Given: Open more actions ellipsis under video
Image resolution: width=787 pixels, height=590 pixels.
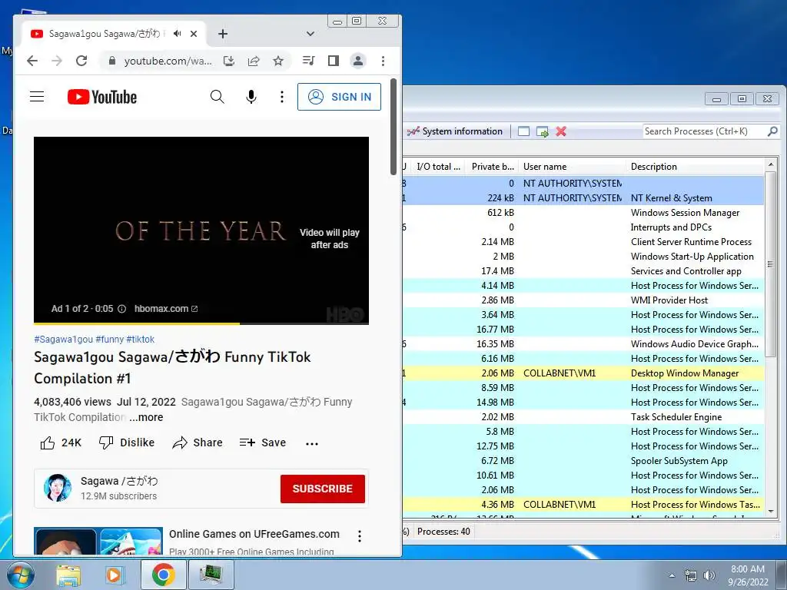Looking at the screenshot, I should pyautogui.click(x=312, y=443).
